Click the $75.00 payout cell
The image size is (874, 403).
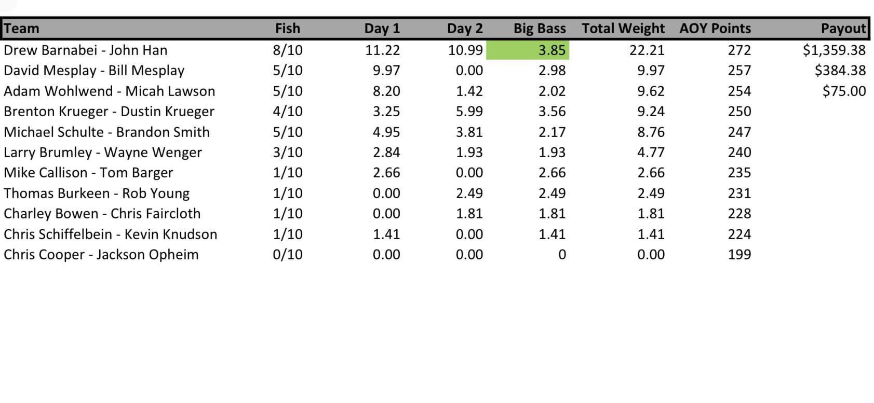(844, 91)
